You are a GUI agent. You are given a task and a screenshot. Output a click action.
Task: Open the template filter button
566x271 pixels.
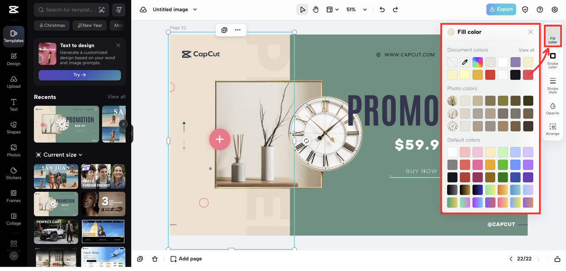pos(119,9)
